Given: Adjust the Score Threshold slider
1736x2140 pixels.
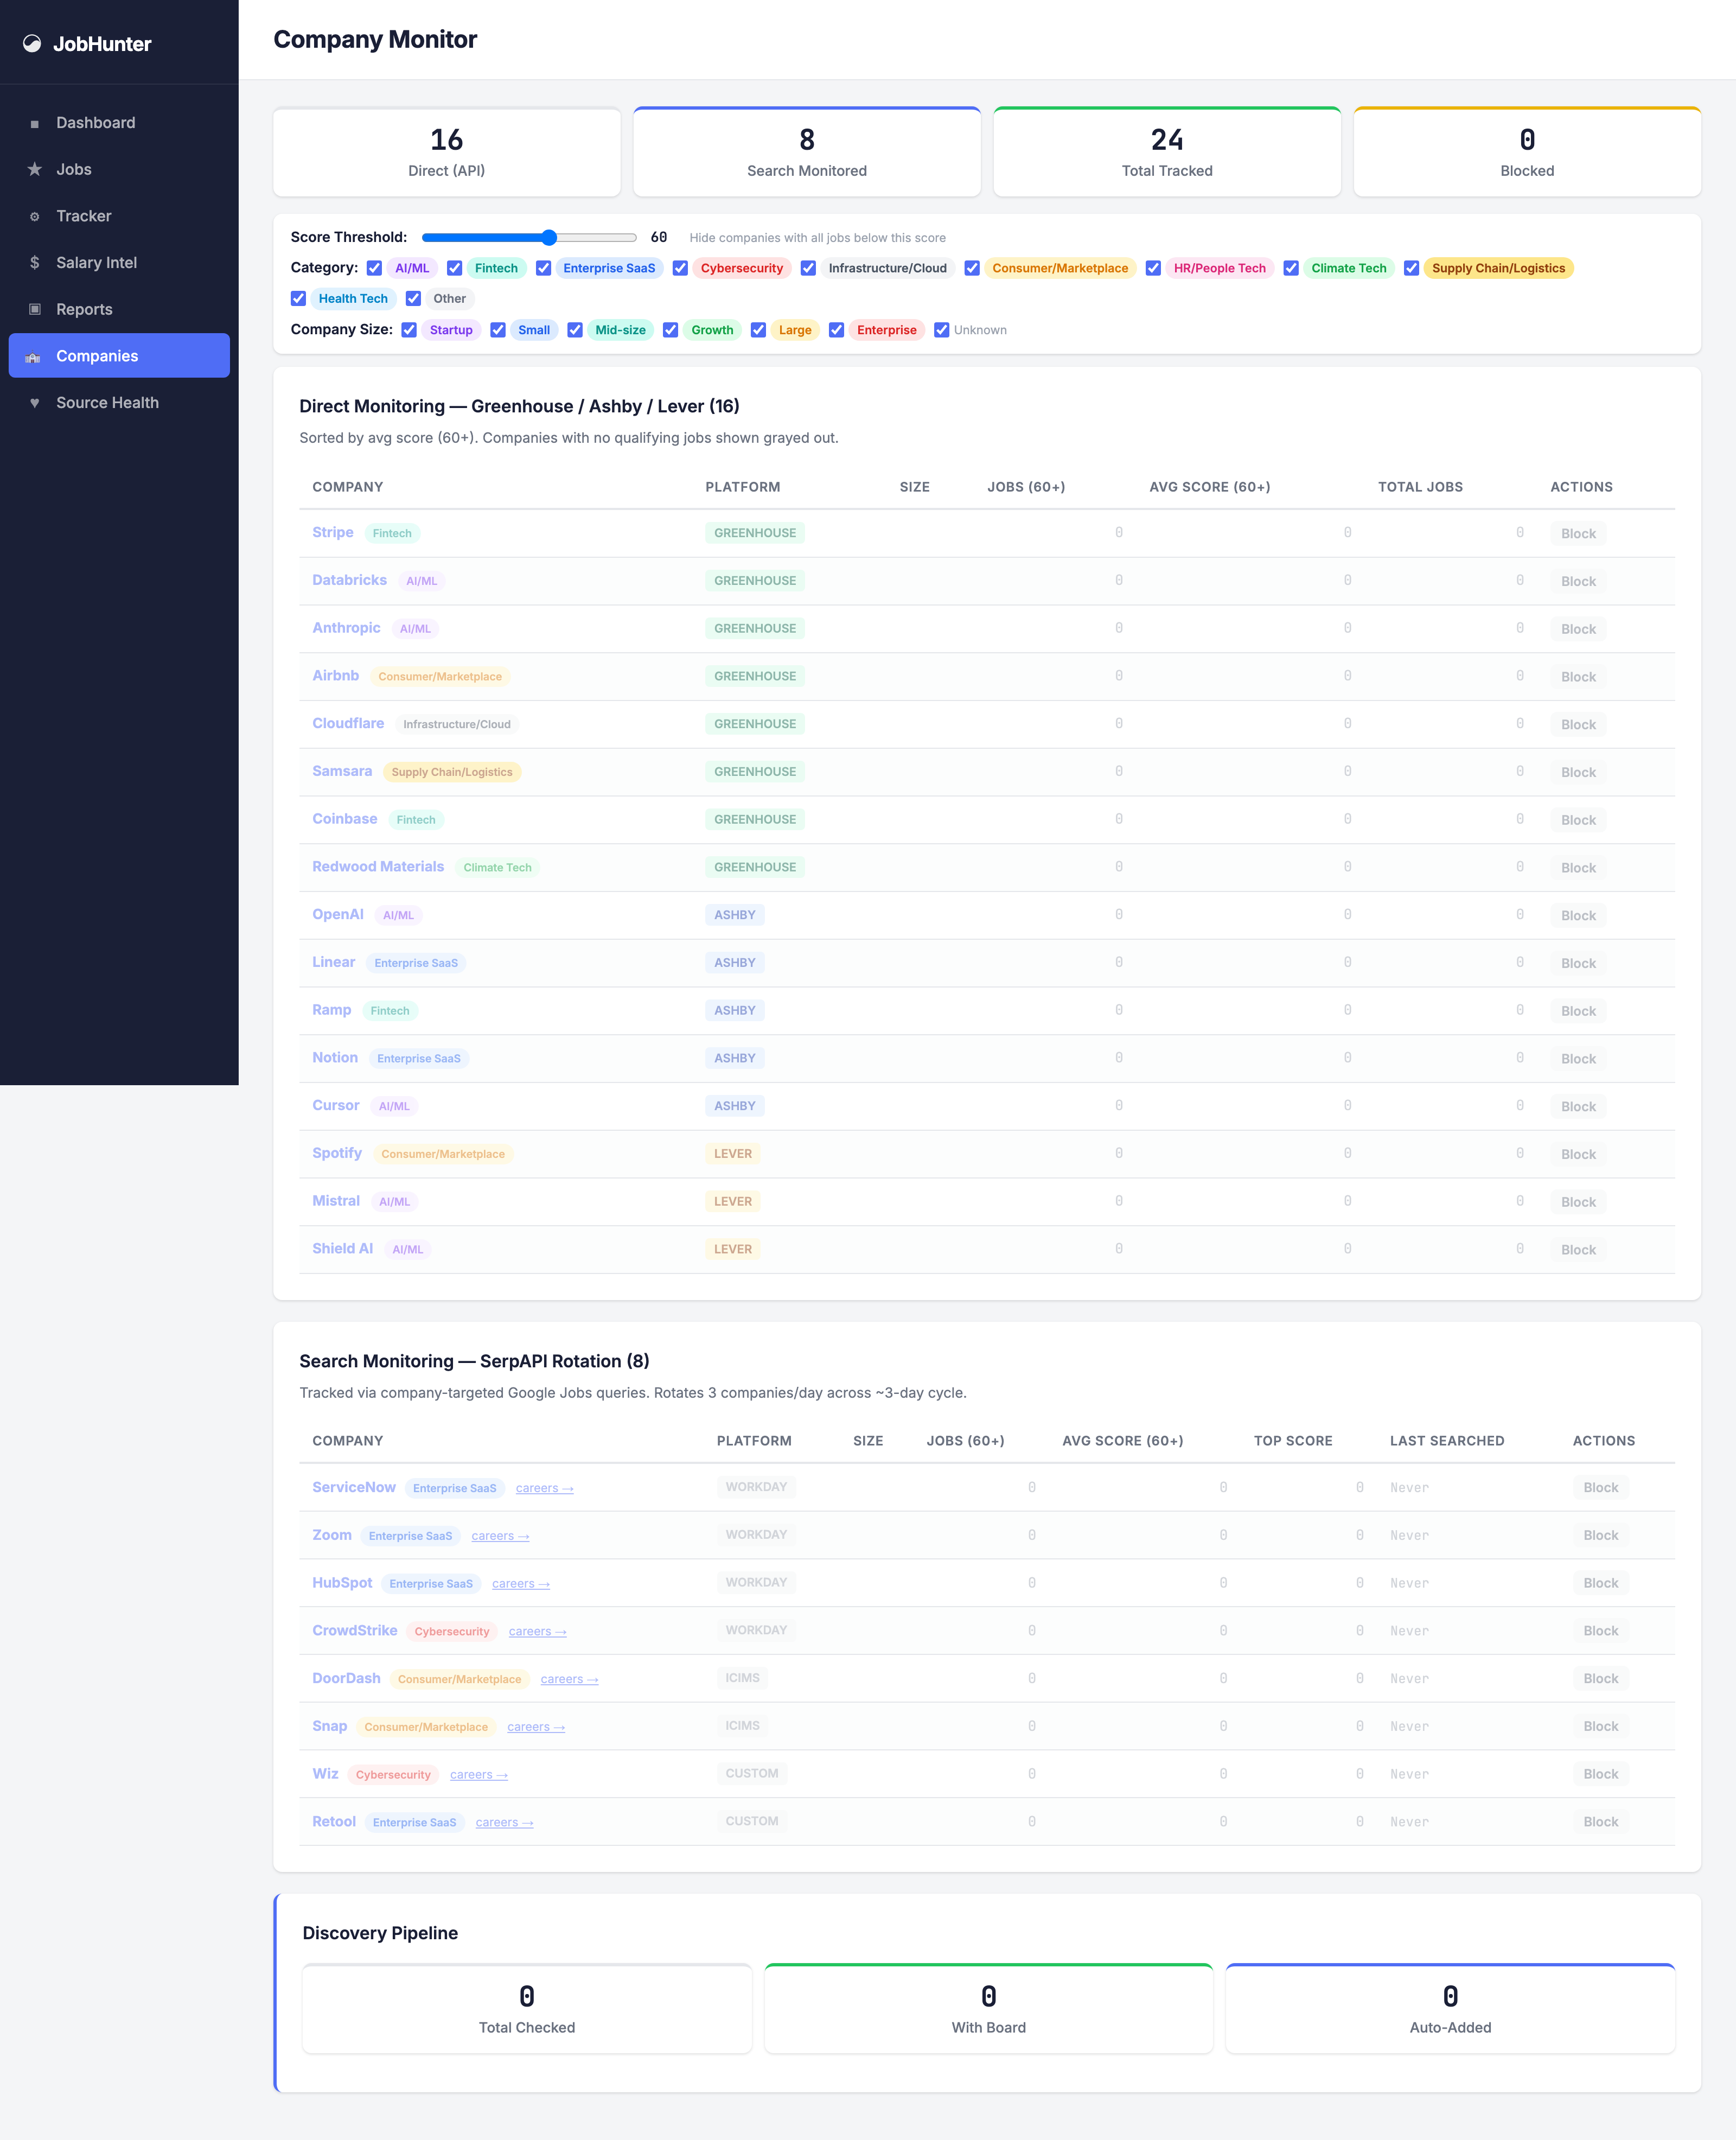Looking at the screenshot, I should point(529,237).
